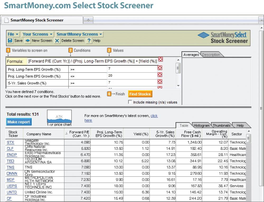The image size is (264, 202).
Task: Select the Histogram results tab
Action: [201, 125]
